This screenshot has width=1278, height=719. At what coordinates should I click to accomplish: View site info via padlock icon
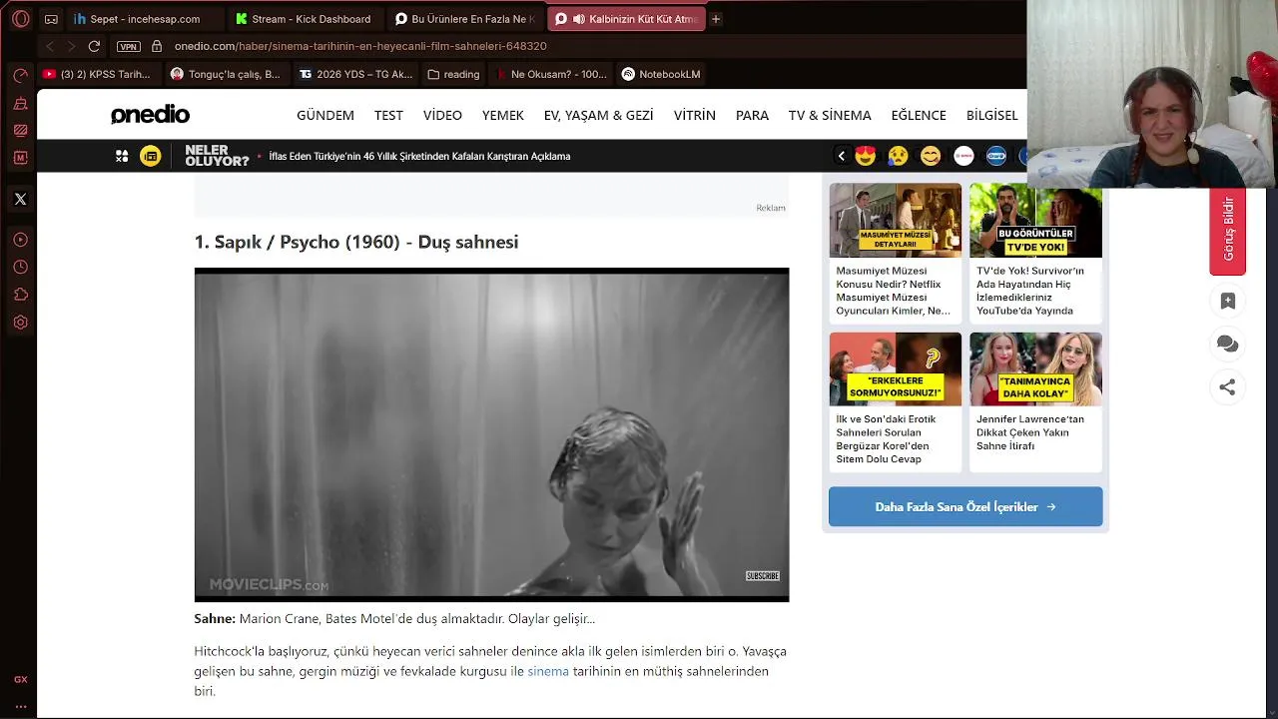(156, 46)
